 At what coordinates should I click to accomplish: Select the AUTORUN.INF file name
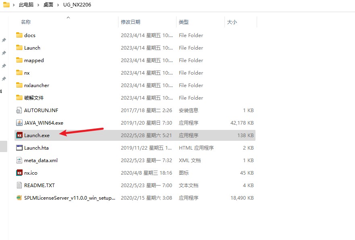click(x=41, y=111)
